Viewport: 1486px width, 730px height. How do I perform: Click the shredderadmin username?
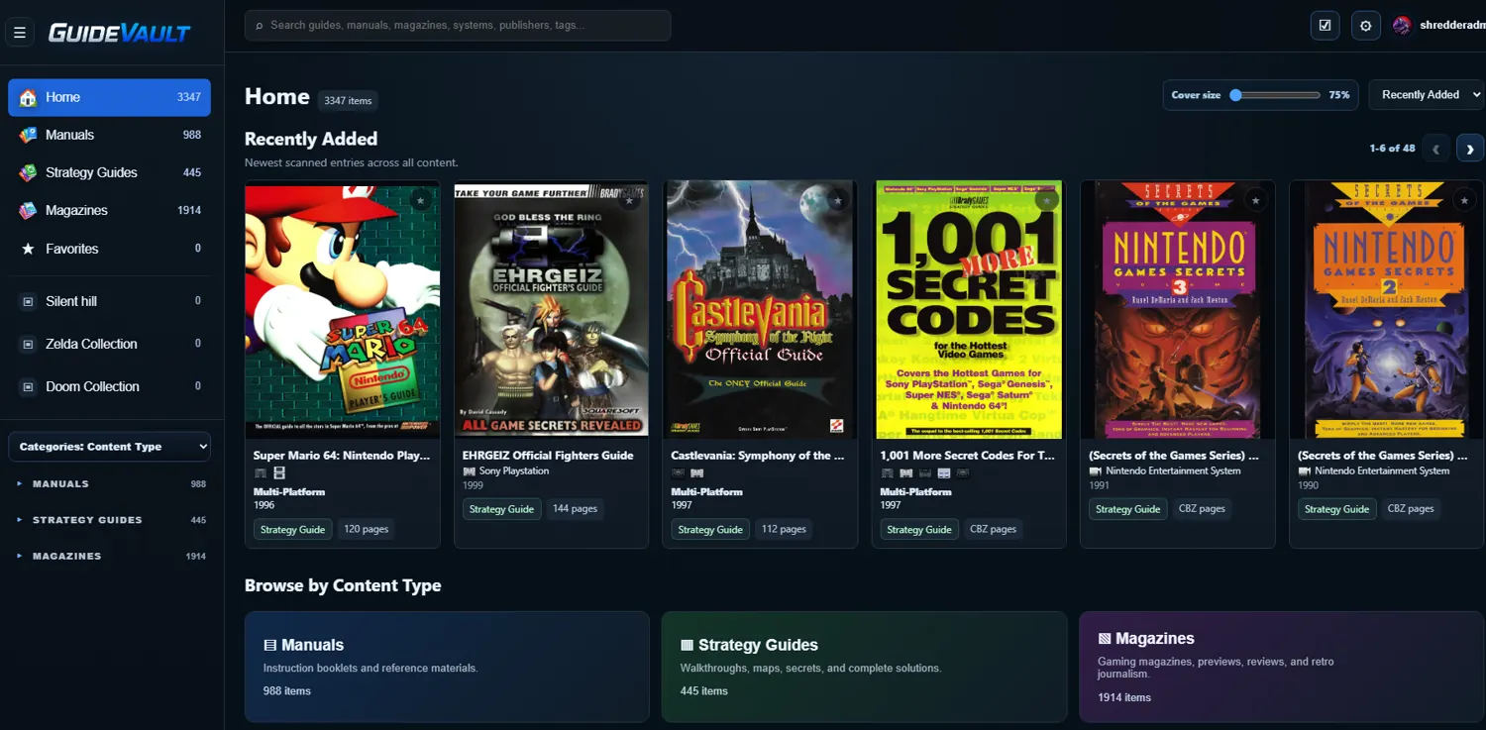click(x=1452, y=26)
